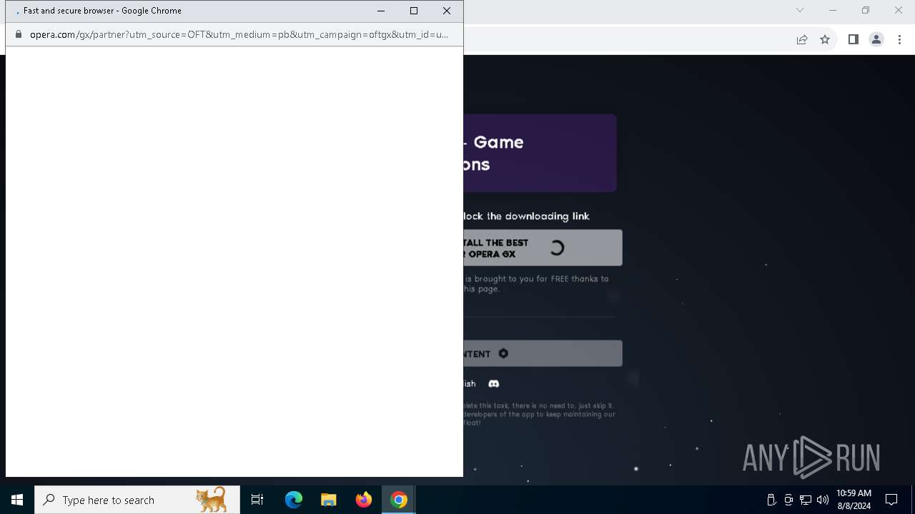Launch Microsoft Edge from the taskbar
Image resolution: width=915 pixels, height=514 pixels.
(294, 500)
